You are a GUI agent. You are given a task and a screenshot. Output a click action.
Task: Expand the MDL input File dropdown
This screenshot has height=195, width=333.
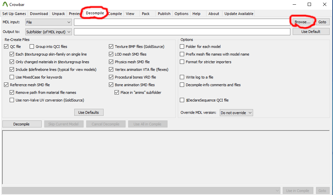pyautogui.click(x=48, y=22)
